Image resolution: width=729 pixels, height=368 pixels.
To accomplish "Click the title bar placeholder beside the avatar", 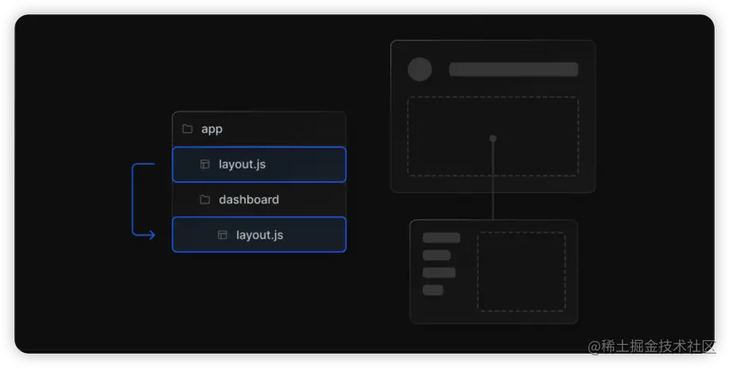I will click(x=514, y=69).
